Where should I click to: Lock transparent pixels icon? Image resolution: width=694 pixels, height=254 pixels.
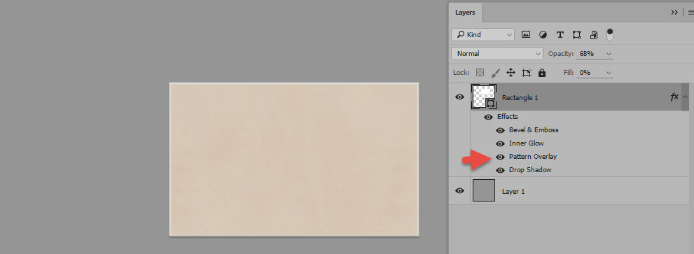(480, 73)
